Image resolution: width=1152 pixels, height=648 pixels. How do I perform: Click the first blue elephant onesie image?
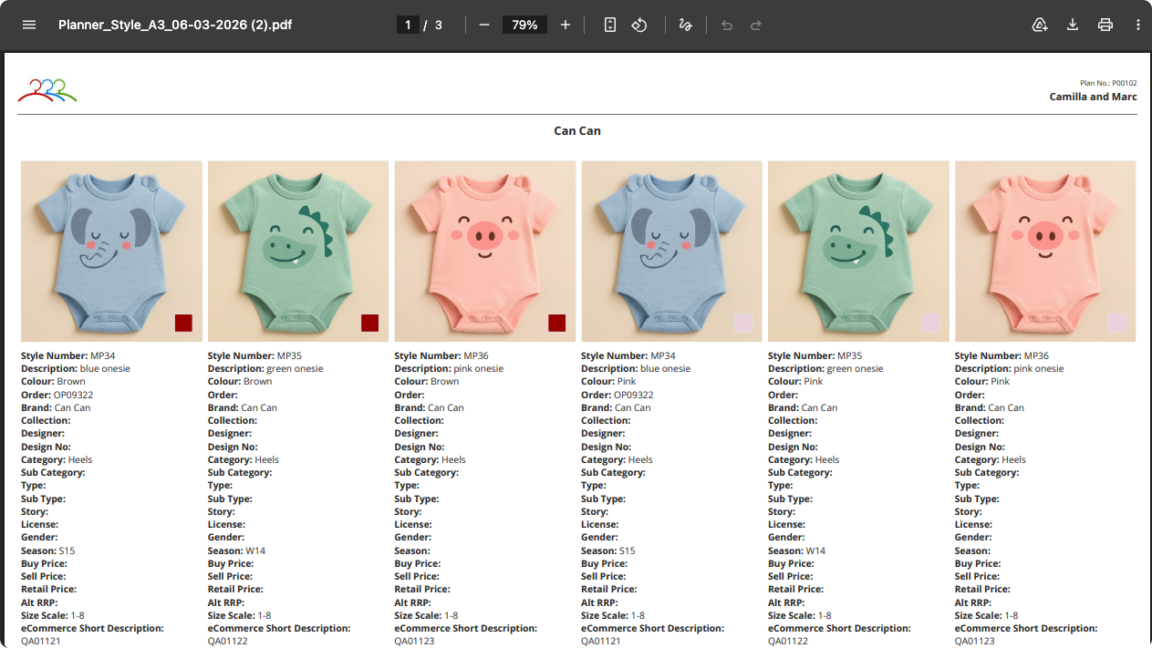pyautogui.click(x=111, y=251)
